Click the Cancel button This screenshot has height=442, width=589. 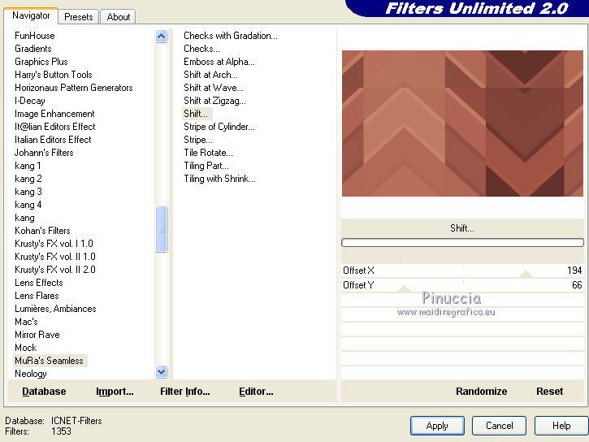tap(499, 426)
